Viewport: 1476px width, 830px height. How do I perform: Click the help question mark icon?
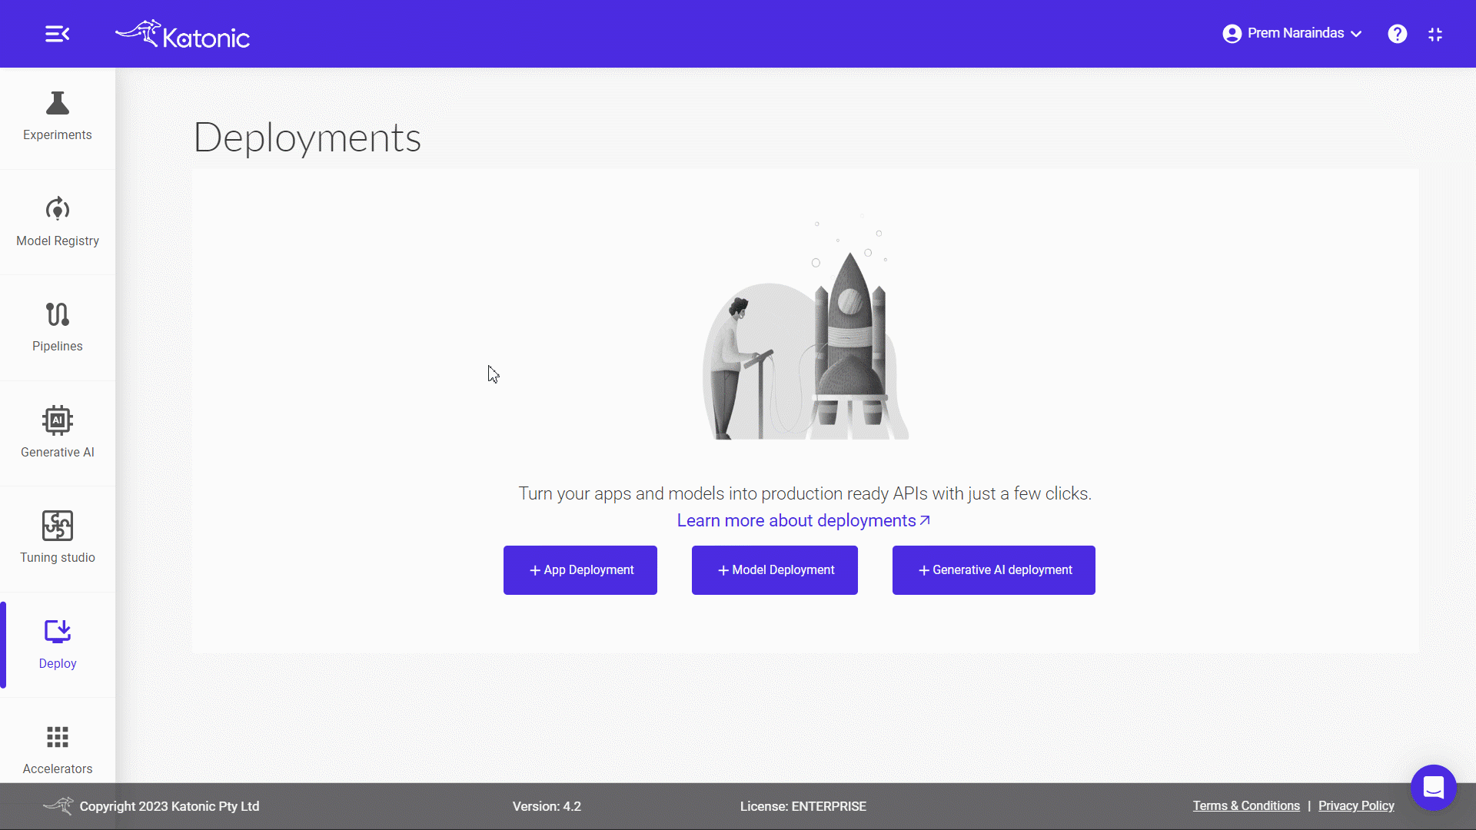click(x=1397, y=34)
